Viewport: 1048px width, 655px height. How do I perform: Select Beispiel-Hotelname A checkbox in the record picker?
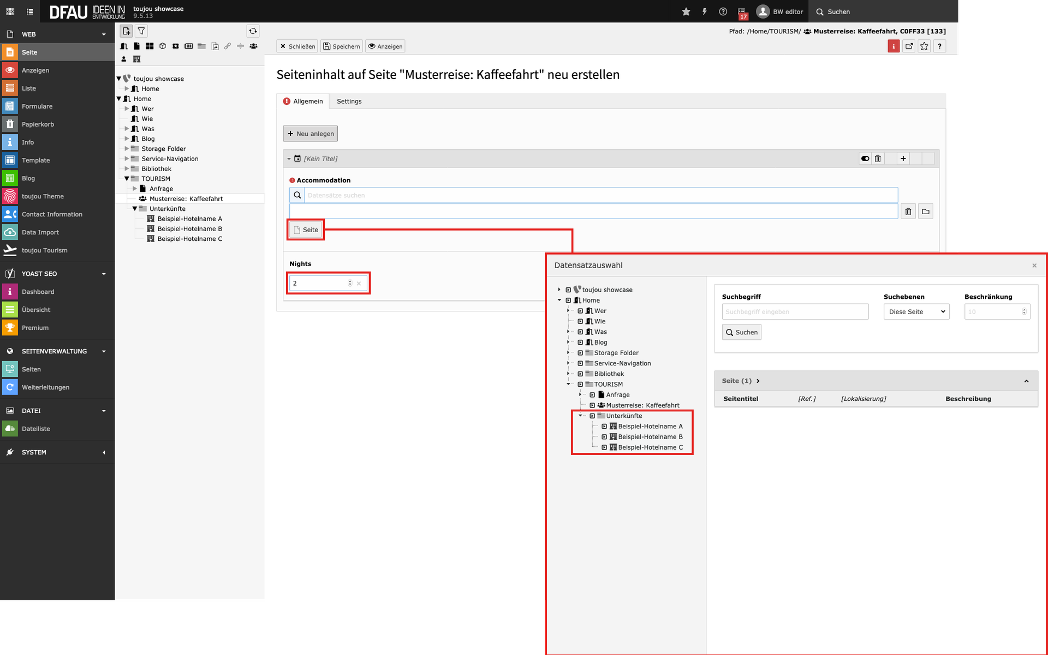604,426
